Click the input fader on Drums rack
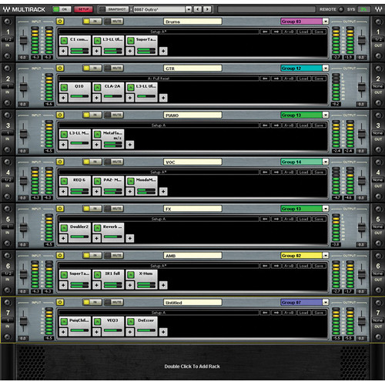Image resolution: width=385 pixels, height=385 pixels. [23, 40]
